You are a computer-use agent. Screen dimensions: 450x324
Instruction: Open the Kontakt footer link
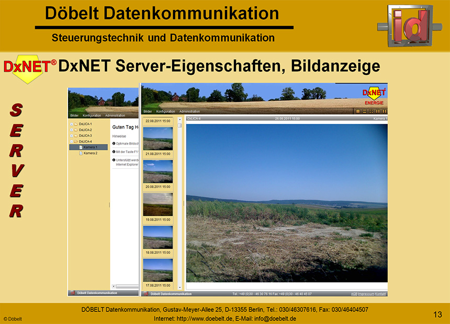coord(380,294)
